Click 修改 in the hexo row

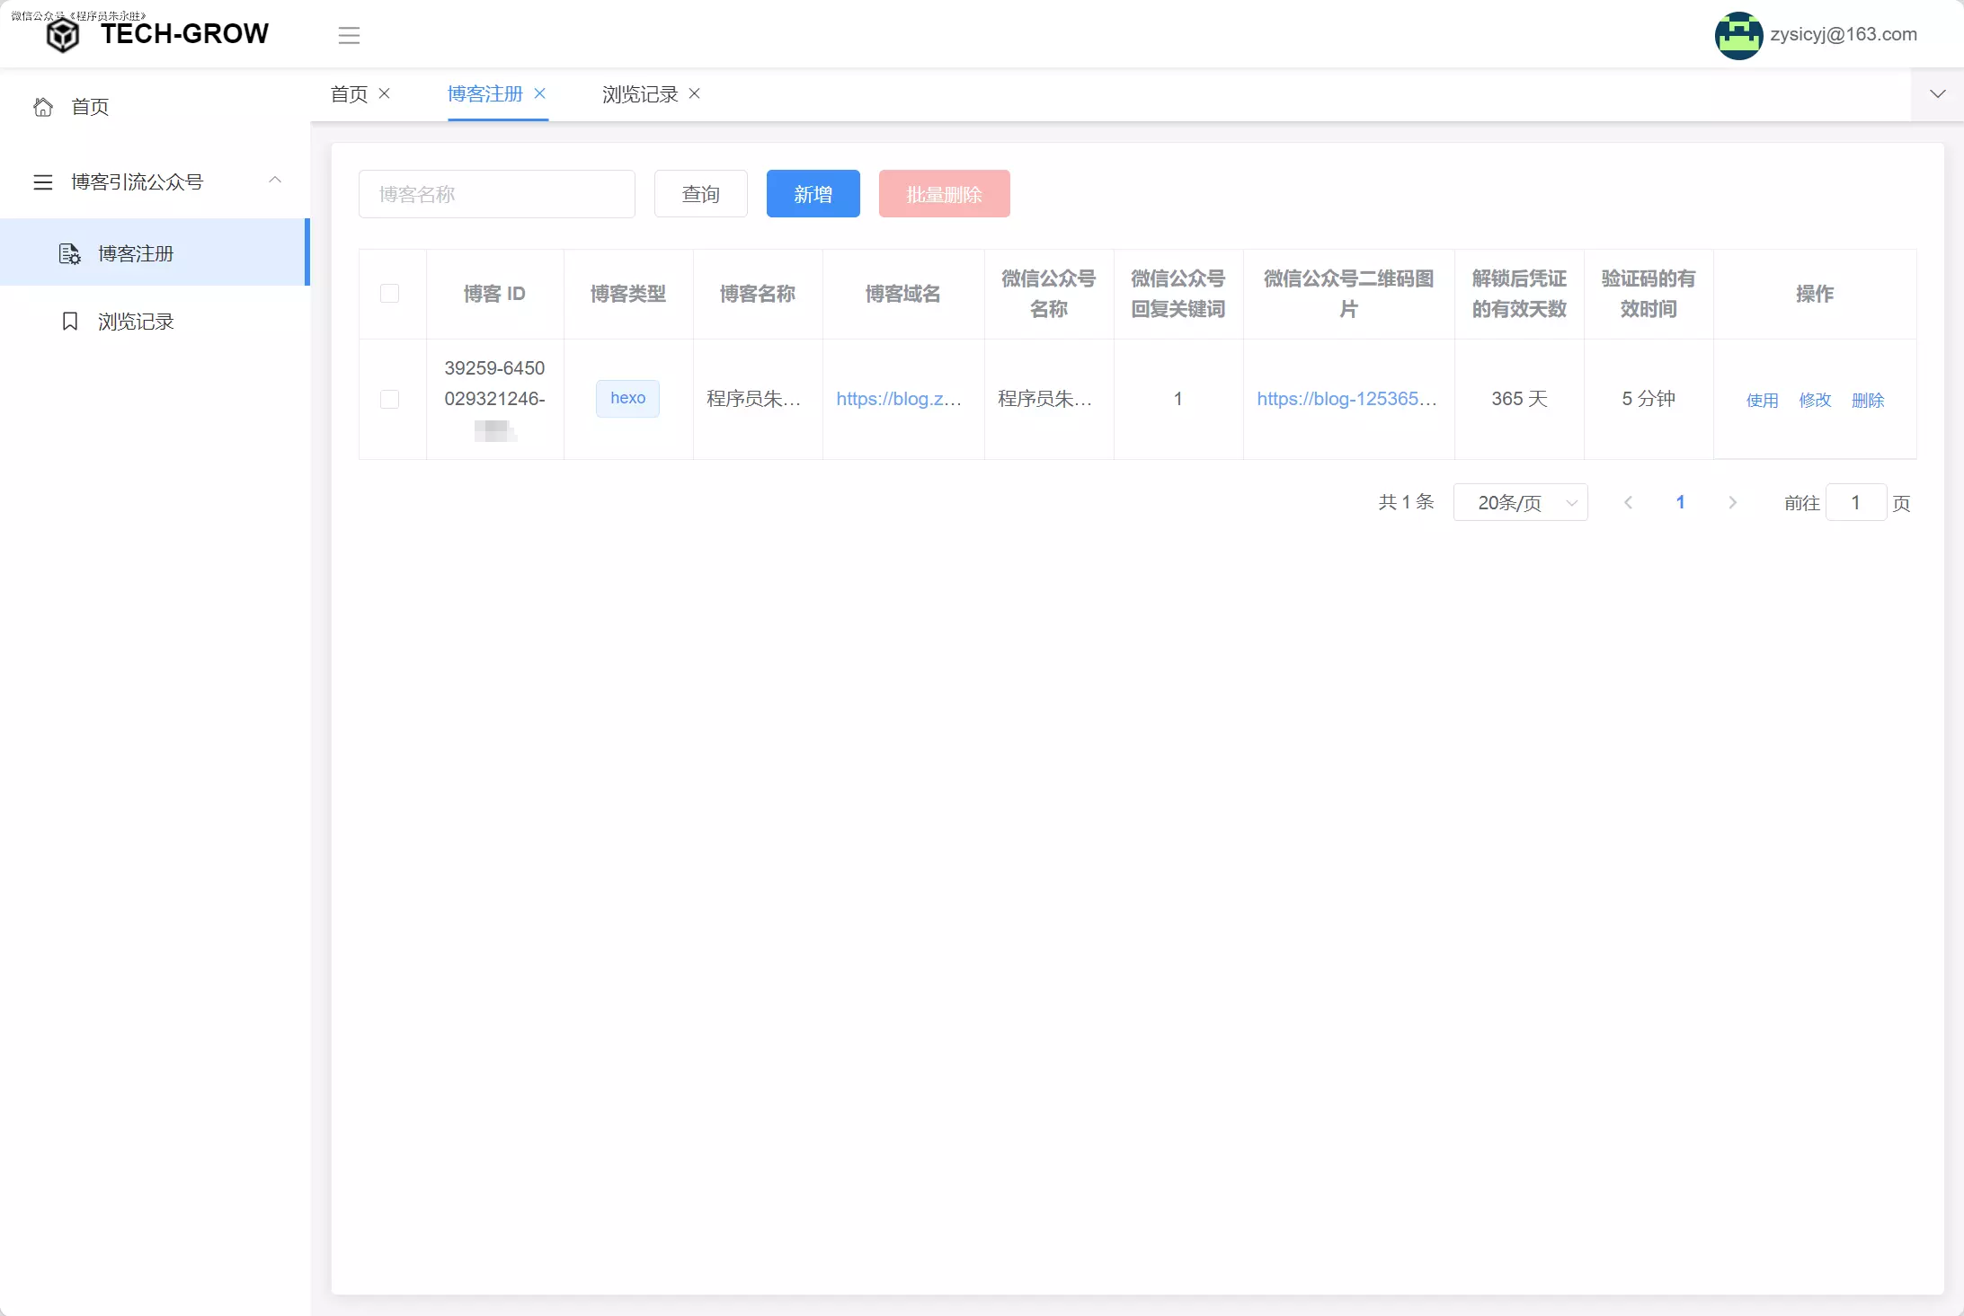coord(1815,401)
